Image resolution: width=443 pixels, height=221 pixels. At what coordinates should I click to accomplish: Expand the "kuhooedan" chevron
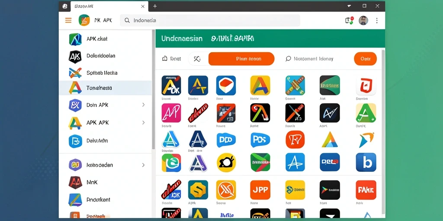click(144, 165)
